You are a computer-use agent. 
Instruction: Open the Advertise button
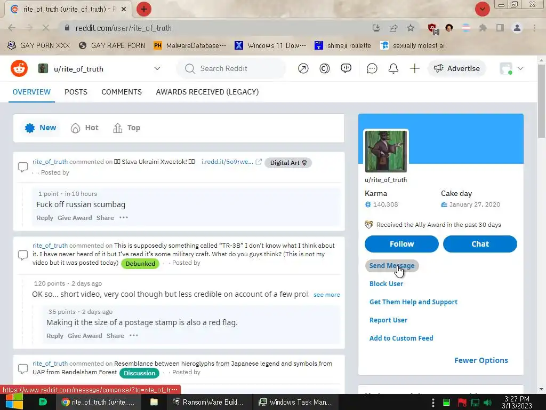pyautogui.click(x=456, y=68)
